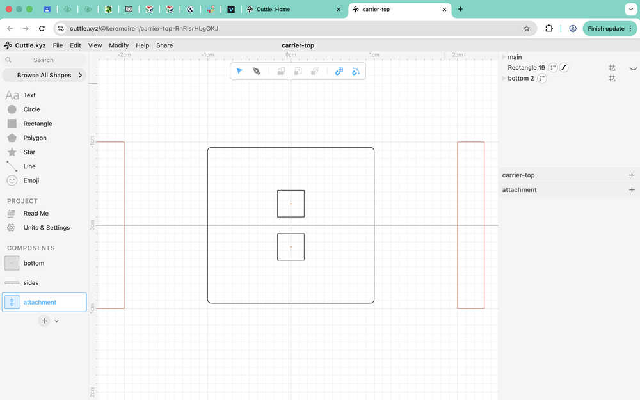The image size is (640, 400).
Task: Open the new component dropdown arrow
Action: (x=57, y=321)
